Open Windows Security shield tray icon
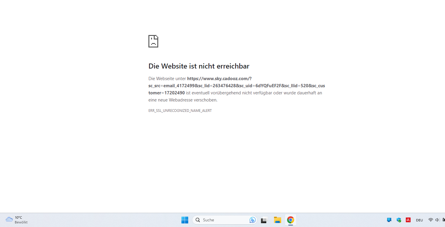This screenshot has width=445, height=227. pyautogui.click(x=399, y=220)
